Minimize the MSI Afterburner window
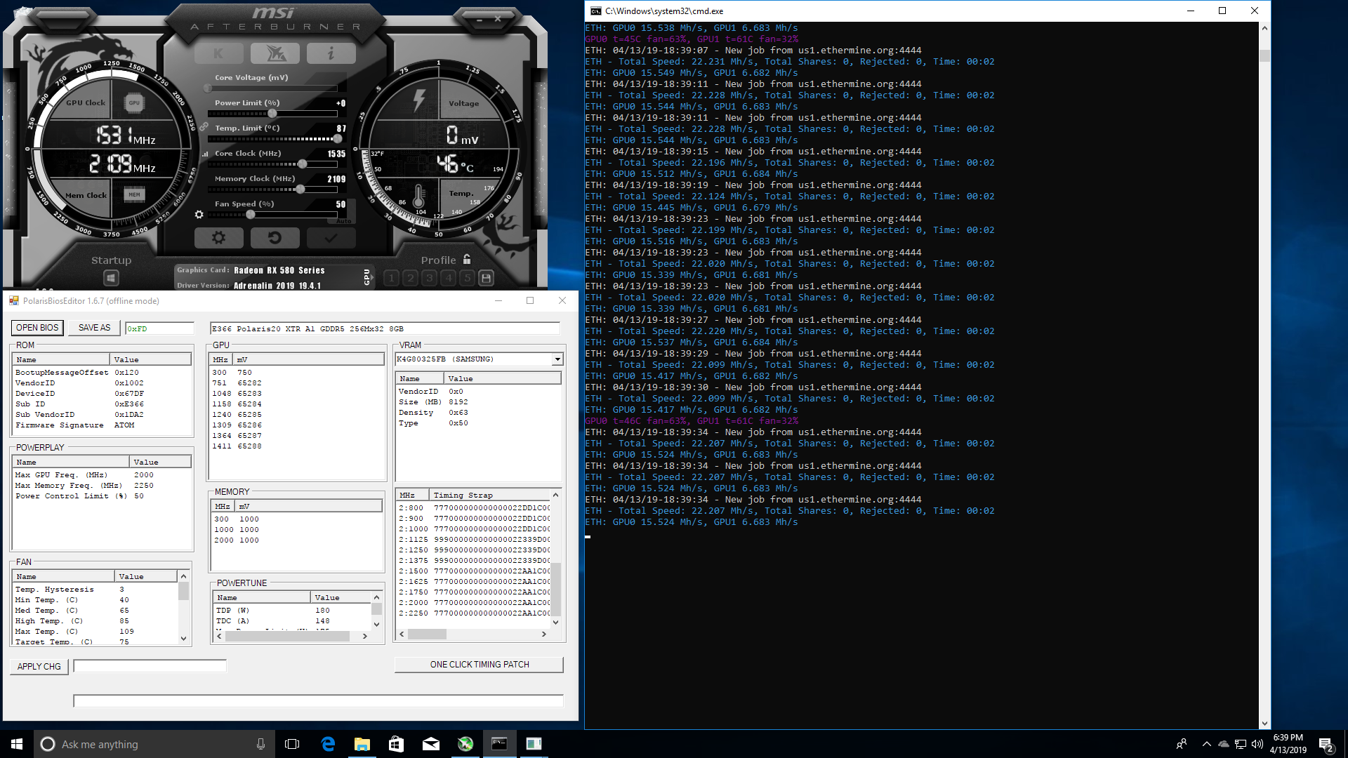This screenshot has height=758, width=1348. click(480, 20)
